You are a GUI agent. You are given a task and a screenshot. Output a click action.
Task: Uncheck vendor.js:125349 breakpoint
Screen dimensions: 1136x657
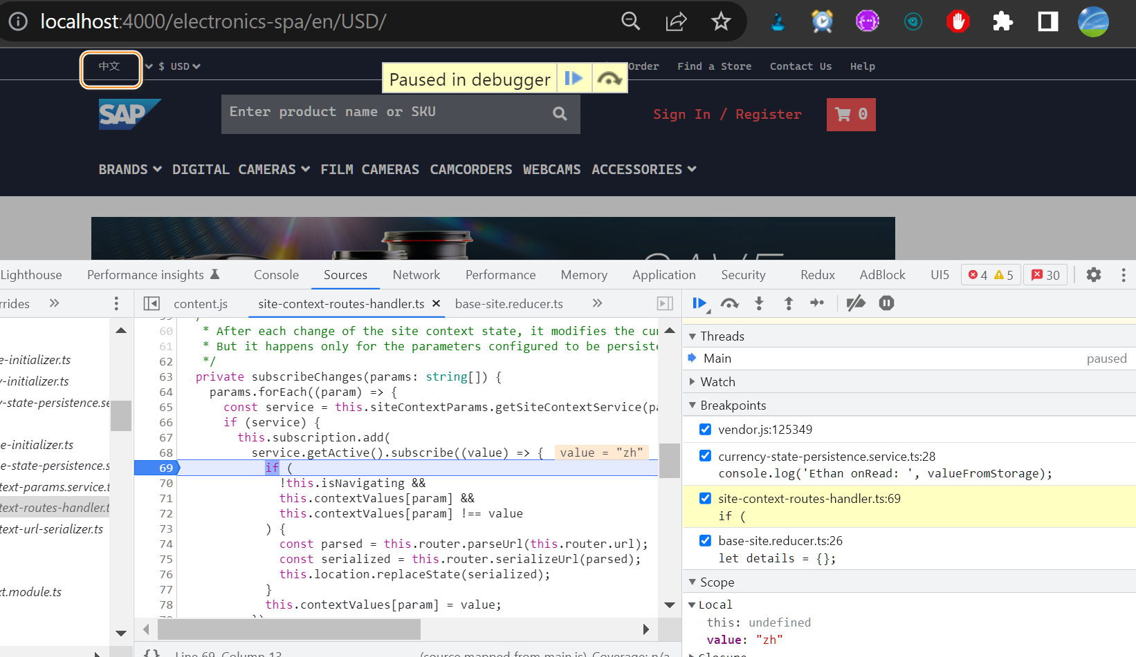[x=705, y=429]
